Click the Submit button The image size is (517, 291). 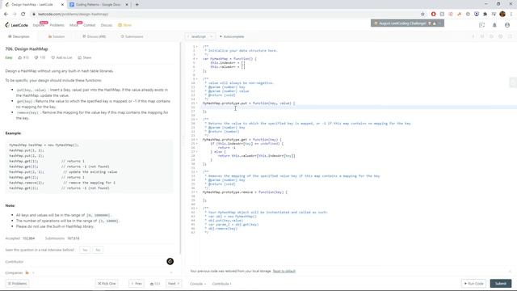[x=501, y=284]
